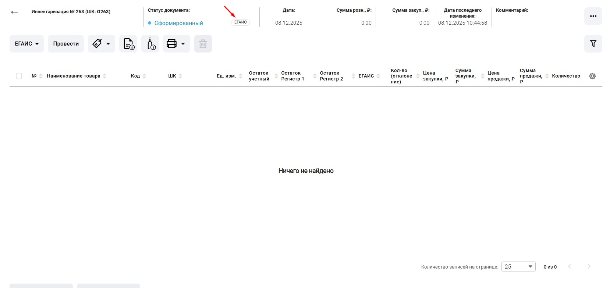Click the ЕГАИС status badge

(x=240, y=22)
